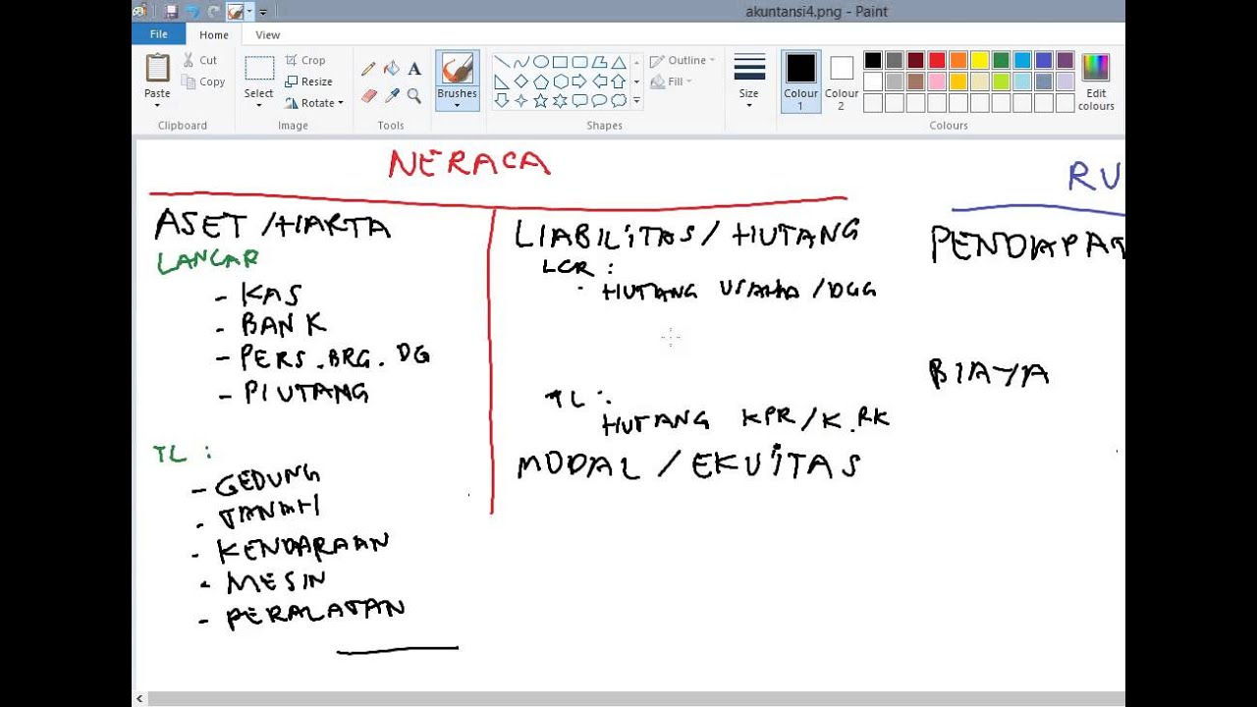Pick the red colour swatch
This screenshot has height=707, width=1257.
point(937,60)
